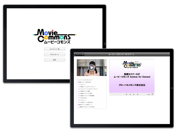The height and width of the screenshot is (132, 177).
Task: Jump to last slide in slide controls
Action: click(x=138, y=94)
